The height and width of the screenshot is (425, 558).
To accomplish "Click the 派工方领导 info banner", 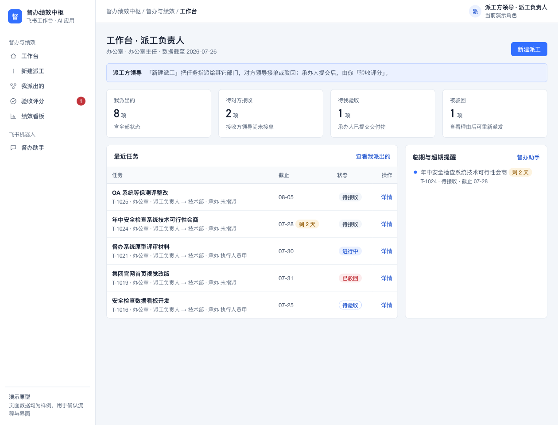I will [x=327, y=73].
